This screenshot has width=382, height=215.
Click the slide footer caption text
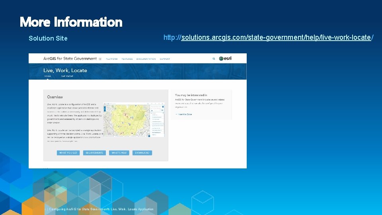101,209
